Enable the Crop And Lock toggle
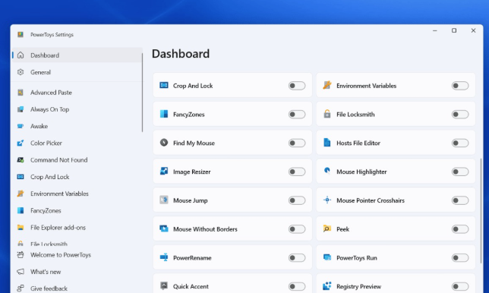 297,86
